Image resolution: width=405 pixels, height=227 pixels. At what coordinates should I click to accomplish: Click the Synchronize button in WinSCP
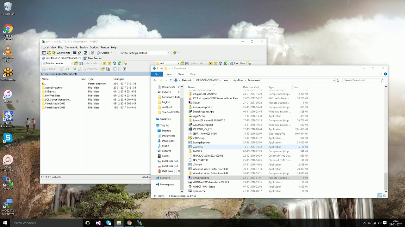[61, 53]
